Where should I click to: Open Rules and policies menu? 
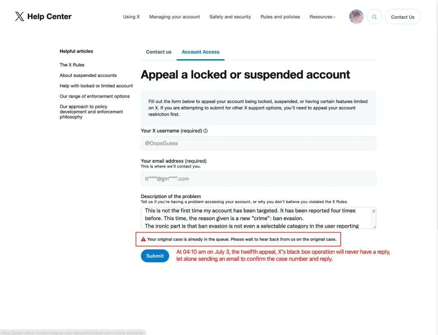click(x=280, y=17)
